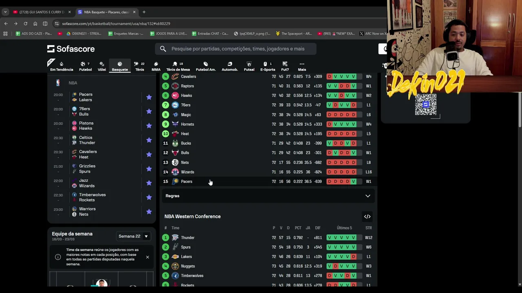This screenshot has height=293, width=522.
Task: Open the Spurs team page in Western standings
Action: [186, 247]
